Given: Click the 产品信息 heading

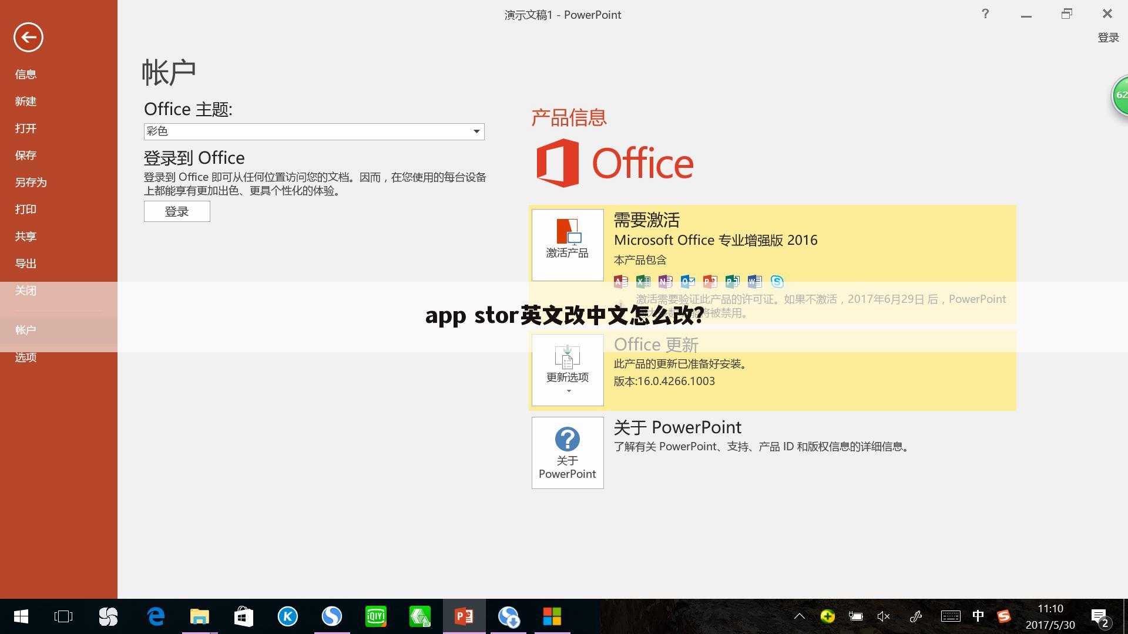Looking at the screenshot, I should (x=569, y=117).
